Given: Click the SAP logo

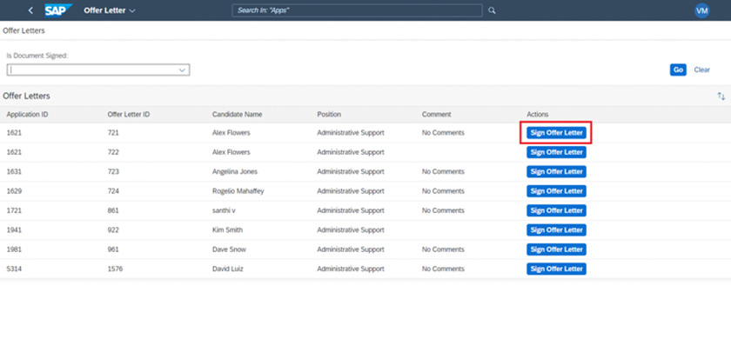Looking at the screenshot, I should coord(58,10).
